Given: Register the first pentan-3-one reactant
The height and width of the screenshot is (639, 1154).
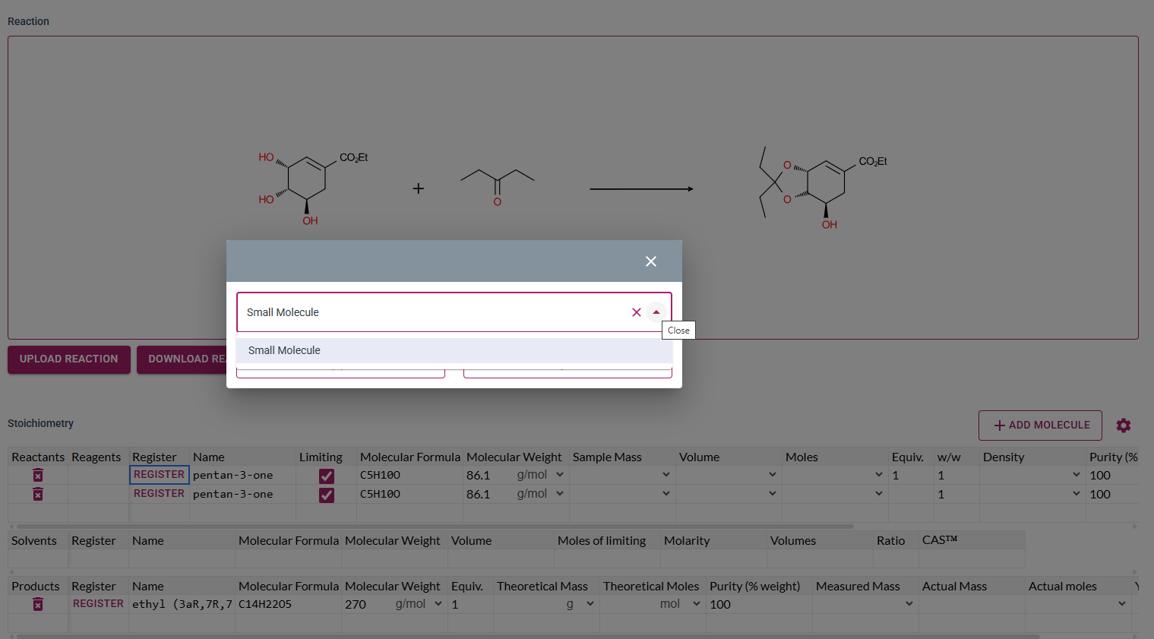Looking at the screenshot, I should 159,475.
